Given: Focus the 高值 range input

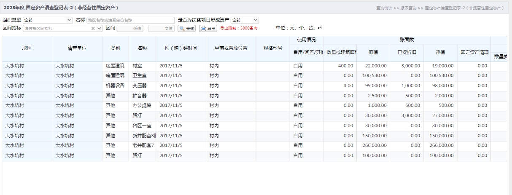Looking at the screenshot, I should click(162, 28).
